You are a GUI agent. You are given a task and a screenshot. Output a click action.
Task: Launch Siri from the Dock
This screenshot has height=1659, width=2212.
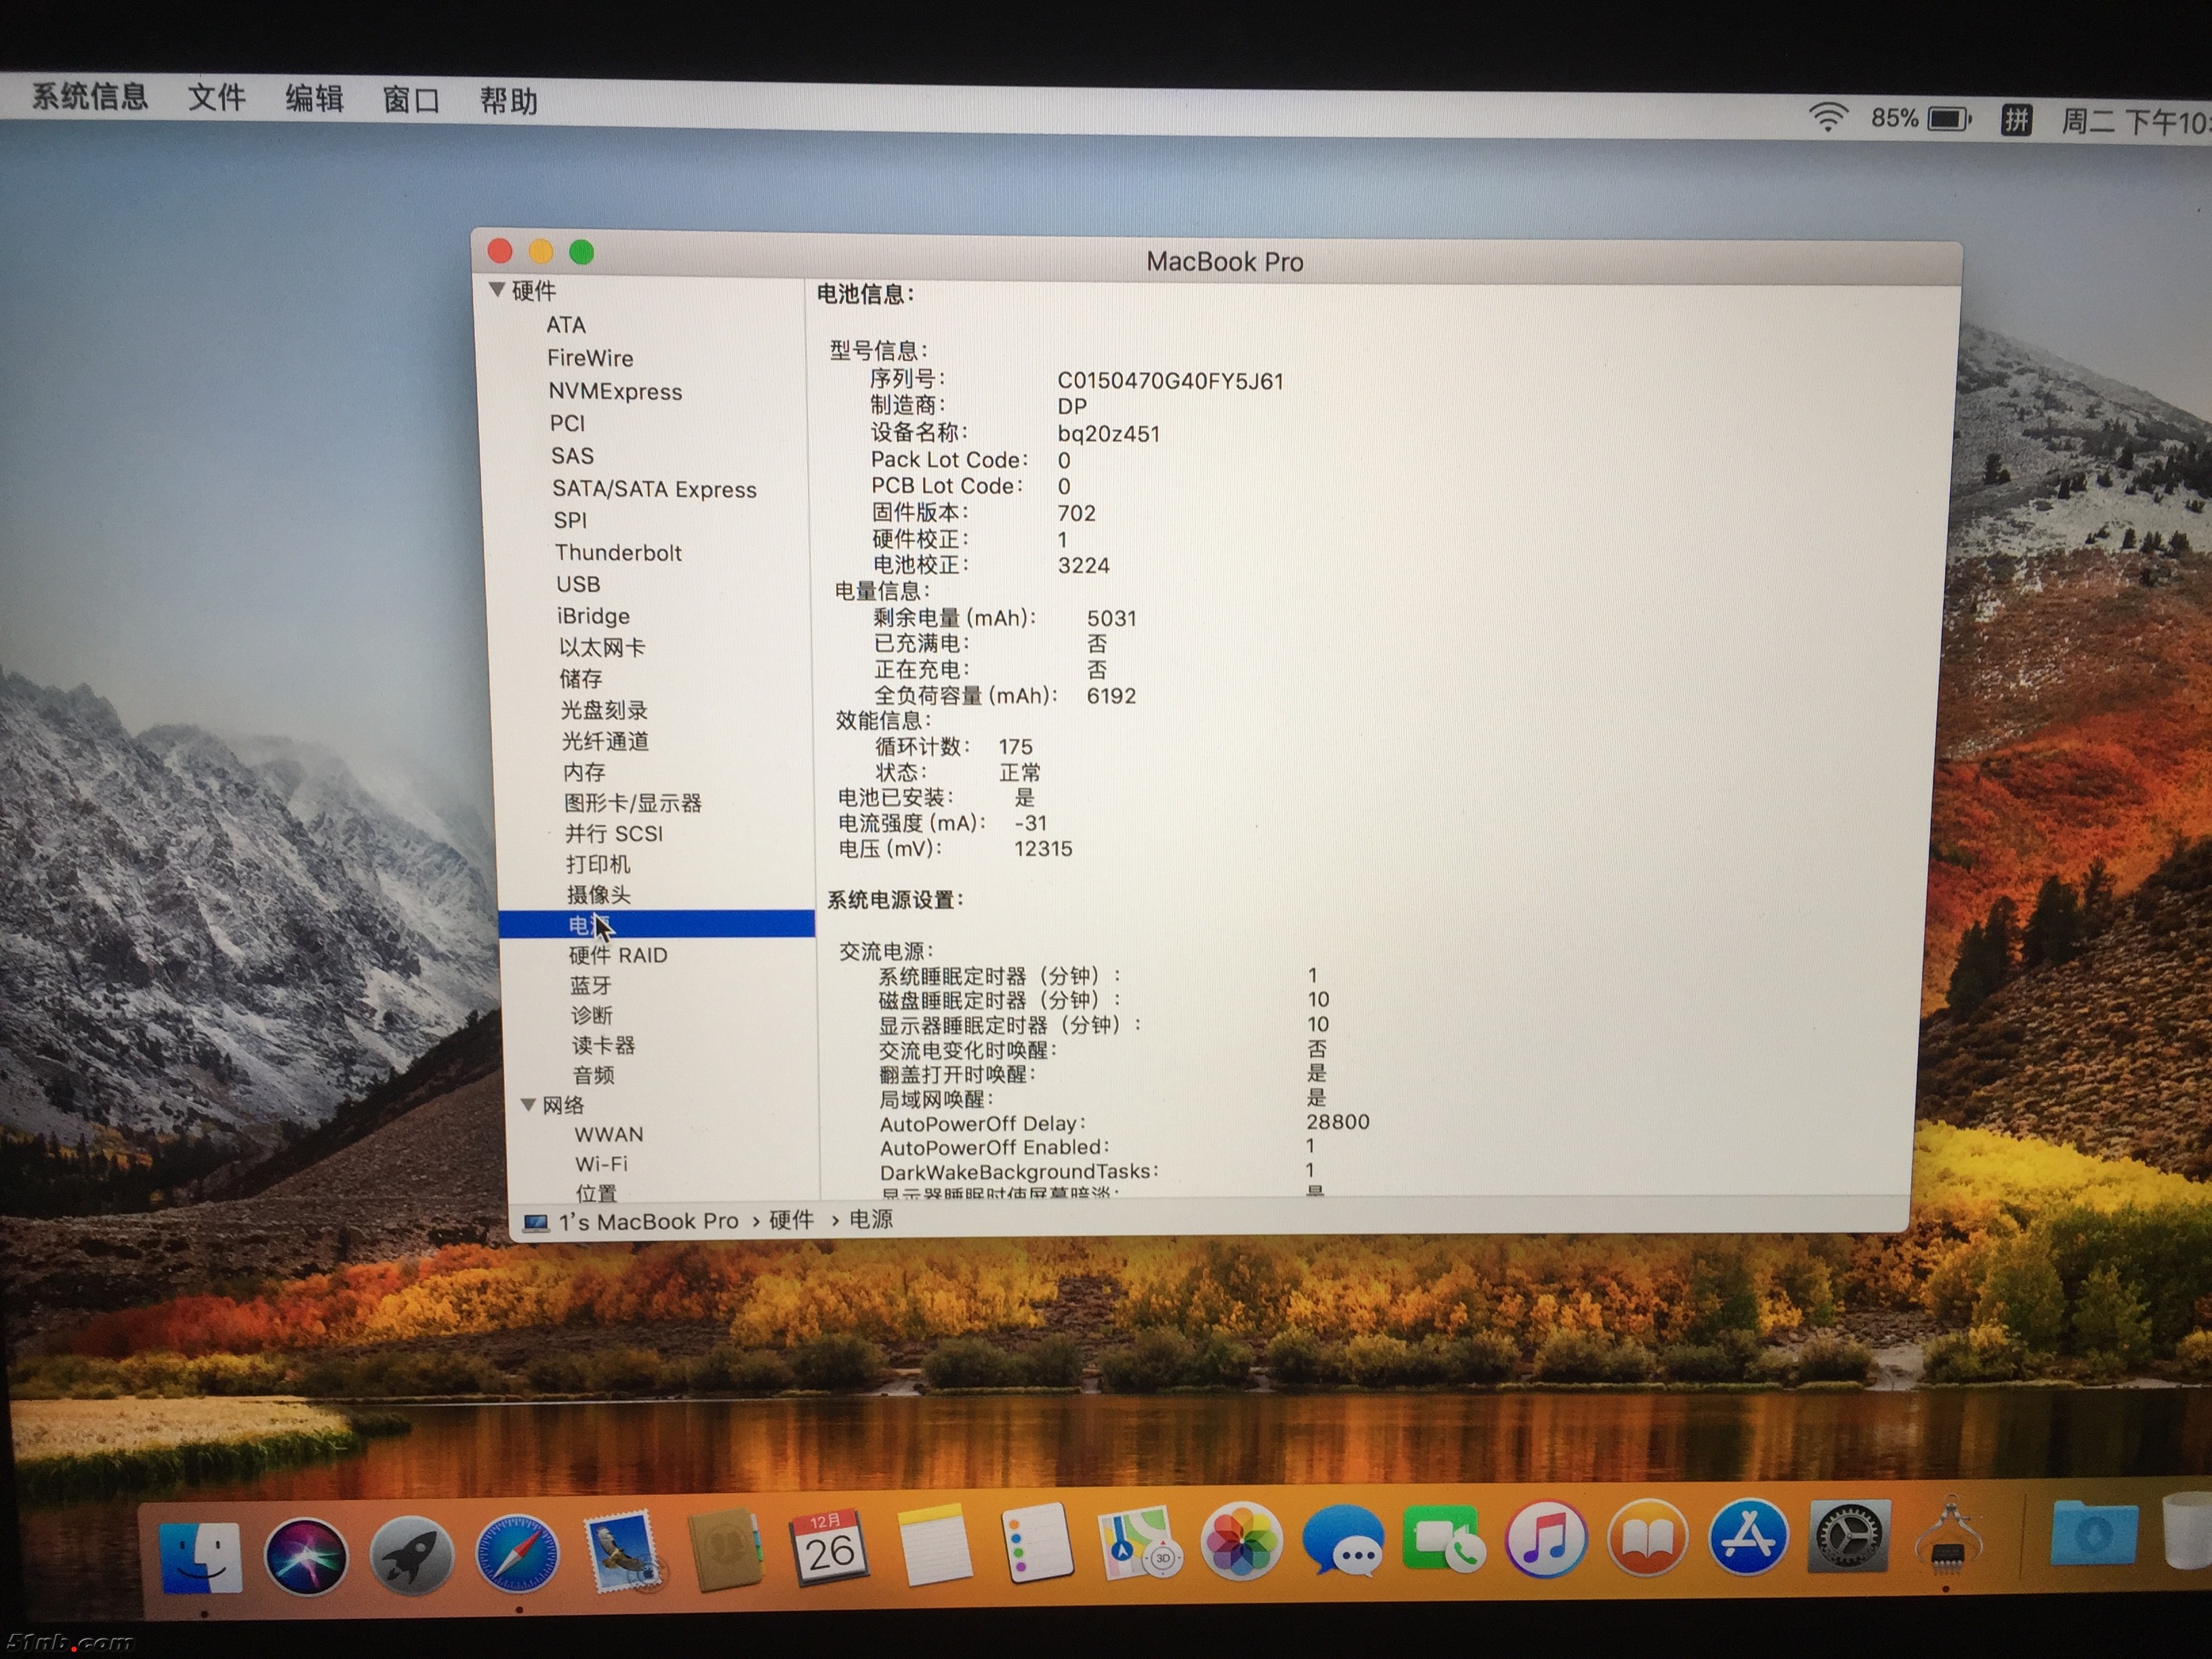[x=306, y=1556]
